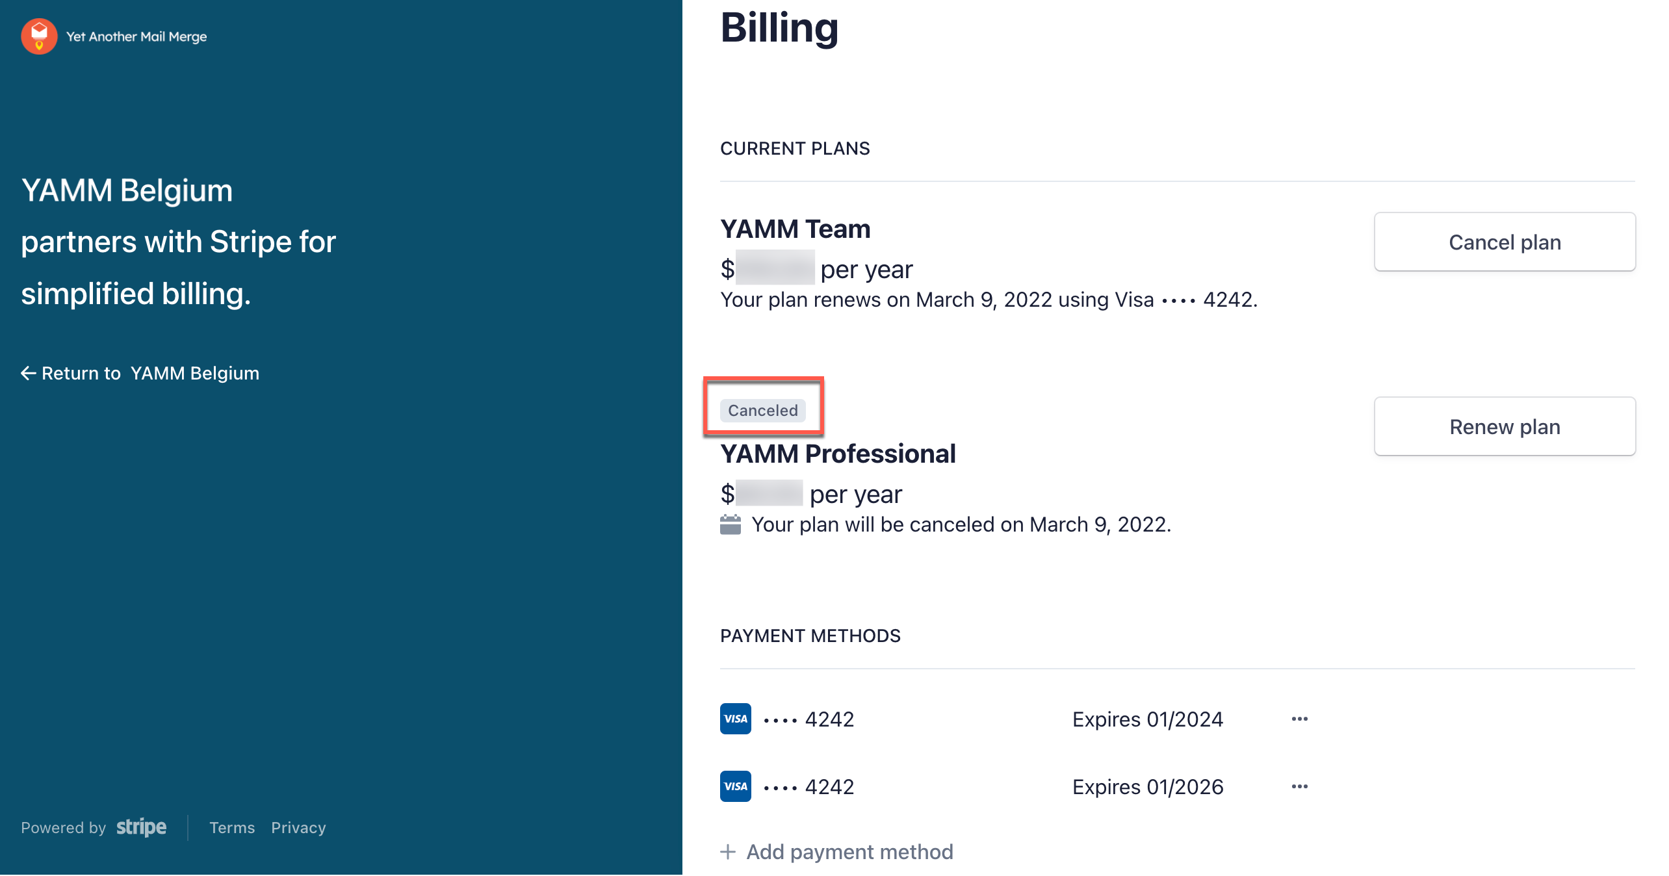Open options menu for card expiring 01/2026
The height and width of the screenshot is (876, 1669).
pyautogui.click(x=1299, y=786)
